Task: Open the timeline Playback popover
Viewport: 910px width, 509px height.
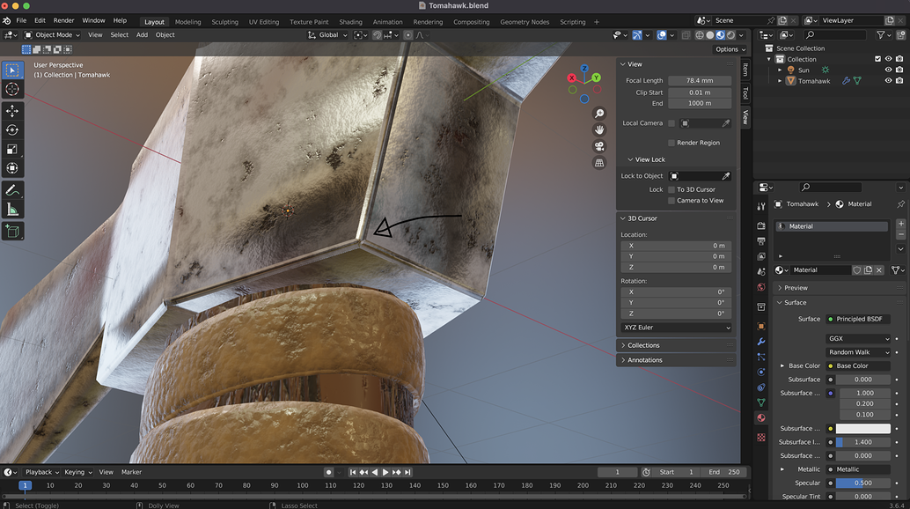Action: pos(41,472)
